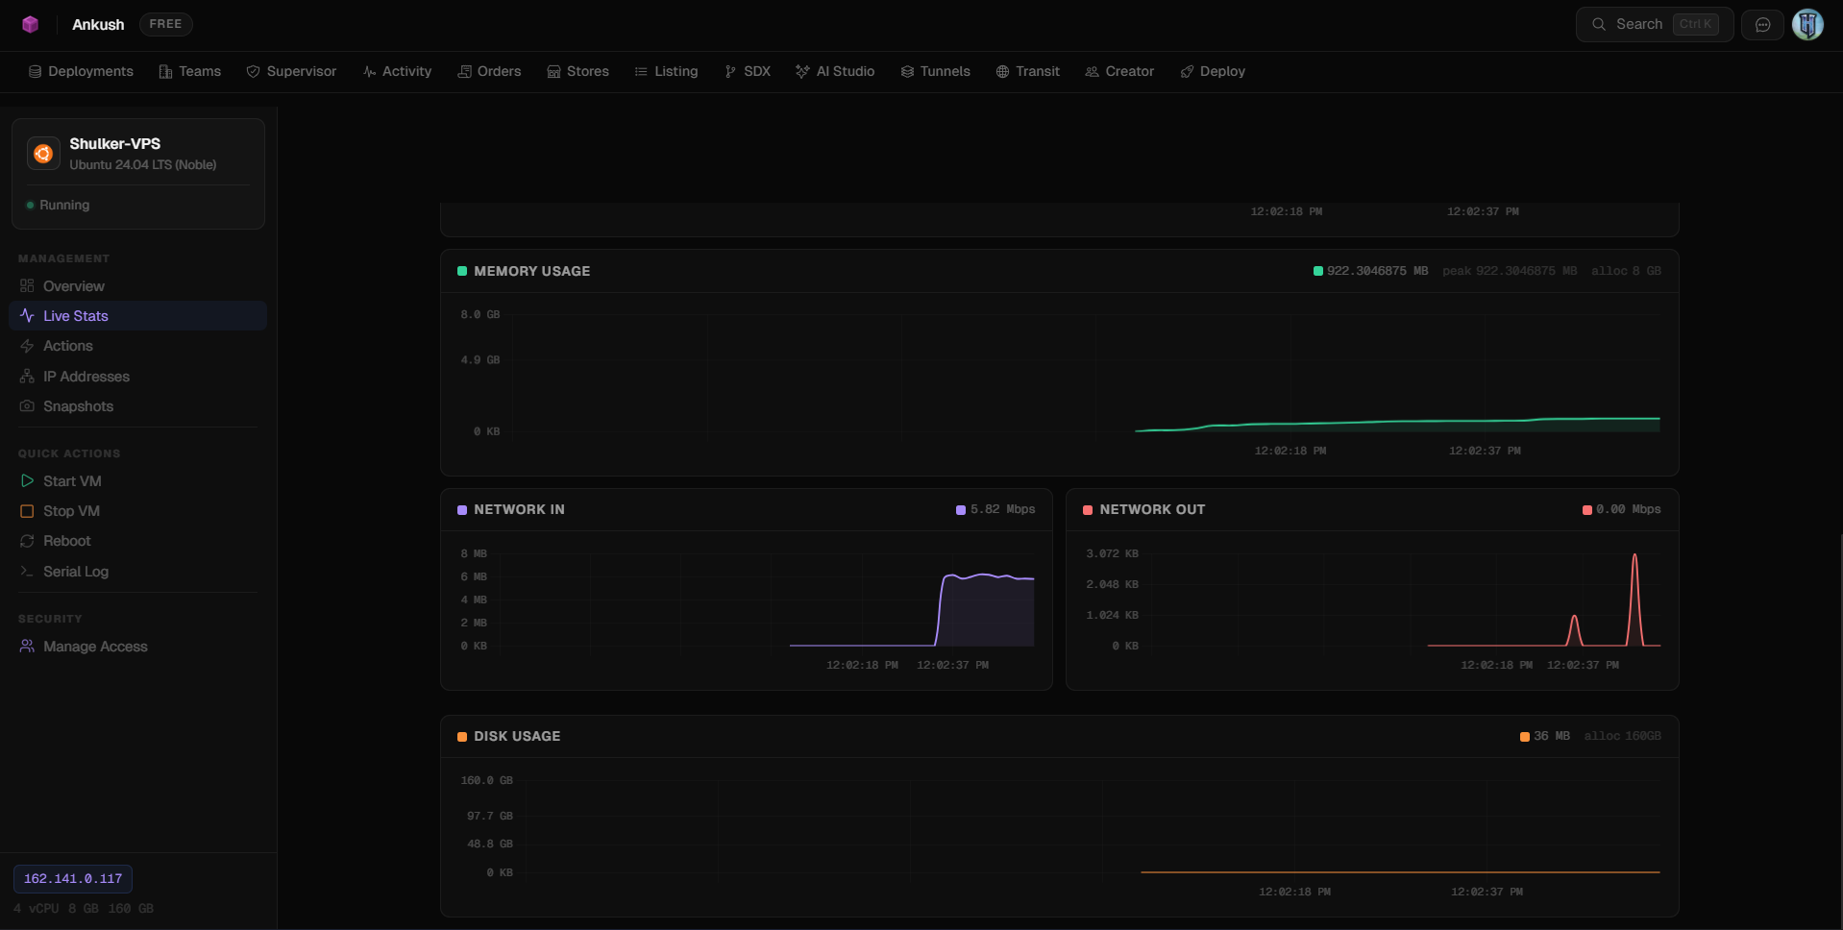Click the Serial Log terminal icon
The width and height of the screenshot is (1843, 930).
27,572
